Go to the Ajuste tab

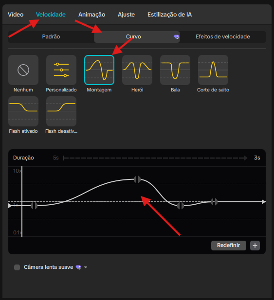tap(126, 15)
